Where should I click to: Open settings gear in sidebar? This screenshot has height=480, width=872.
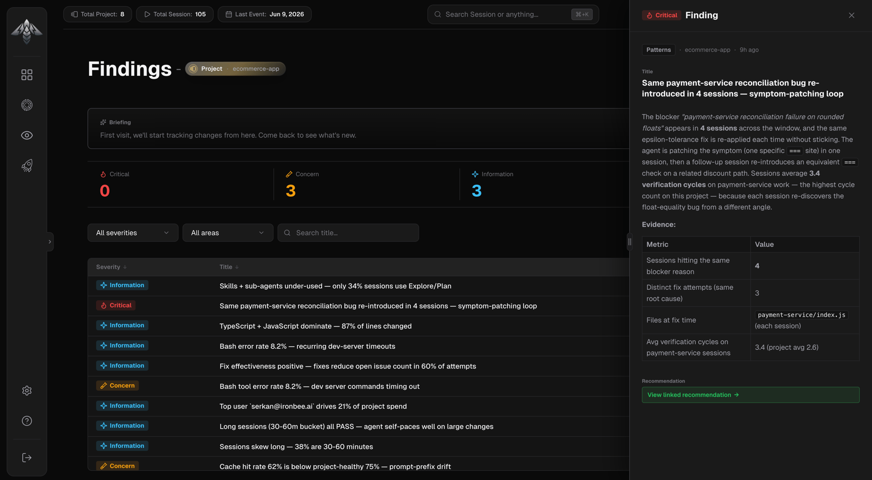27,391
